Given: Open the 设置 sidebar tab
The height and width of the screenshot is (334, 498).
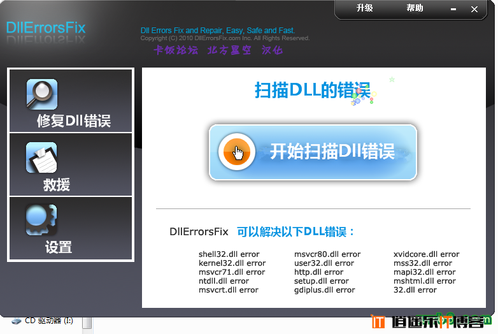Looking at the screenshot, I should click(x=71, y=228).
